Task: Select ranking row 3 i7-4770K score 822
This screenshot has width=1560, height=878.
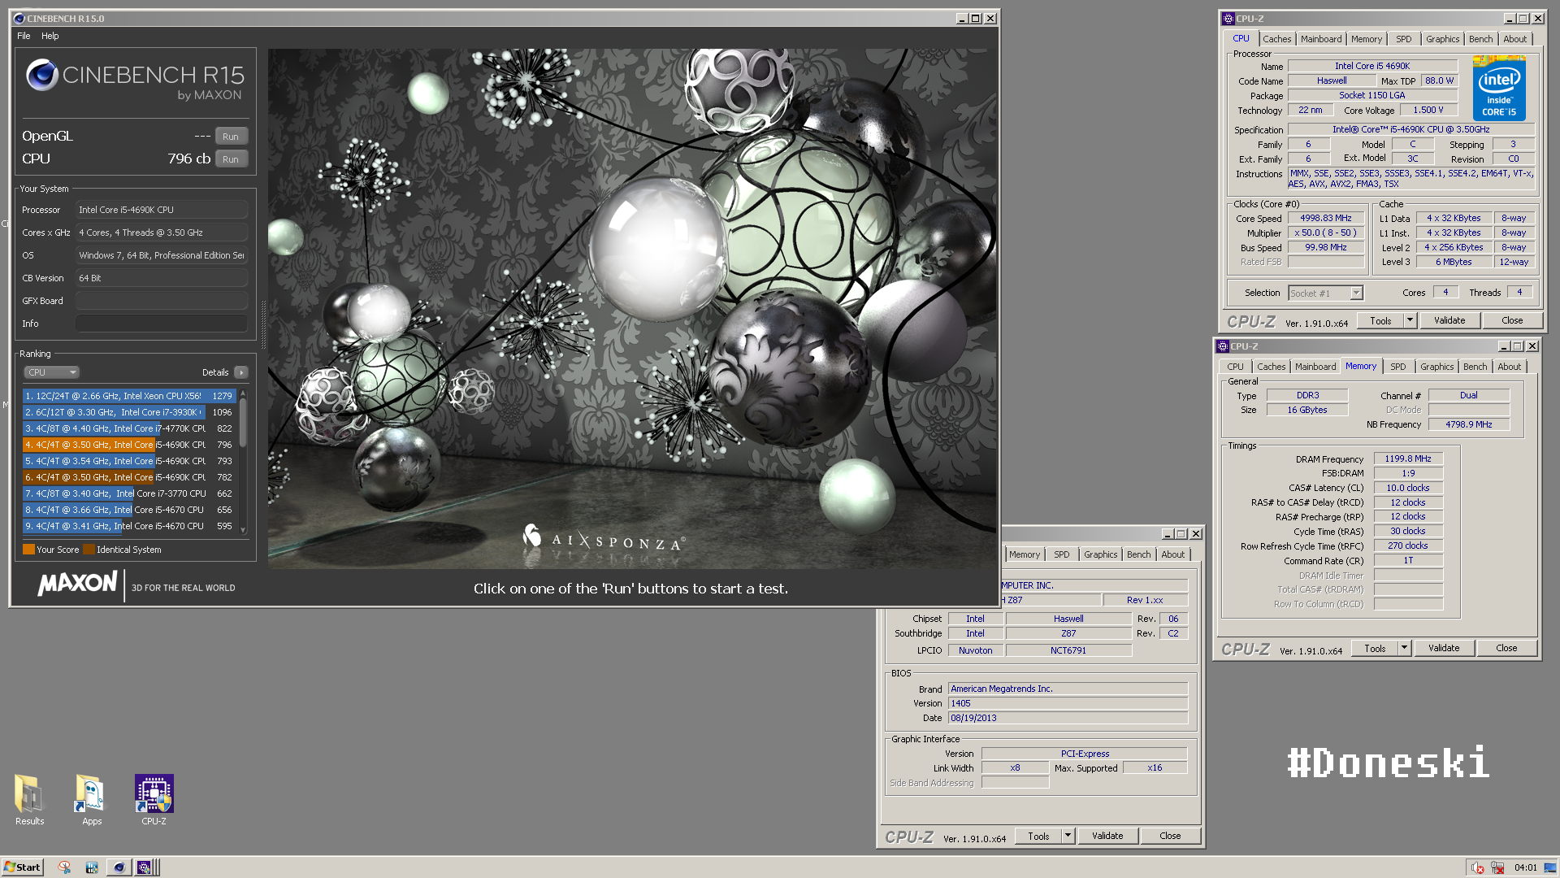Action: (x=129, y=428)
